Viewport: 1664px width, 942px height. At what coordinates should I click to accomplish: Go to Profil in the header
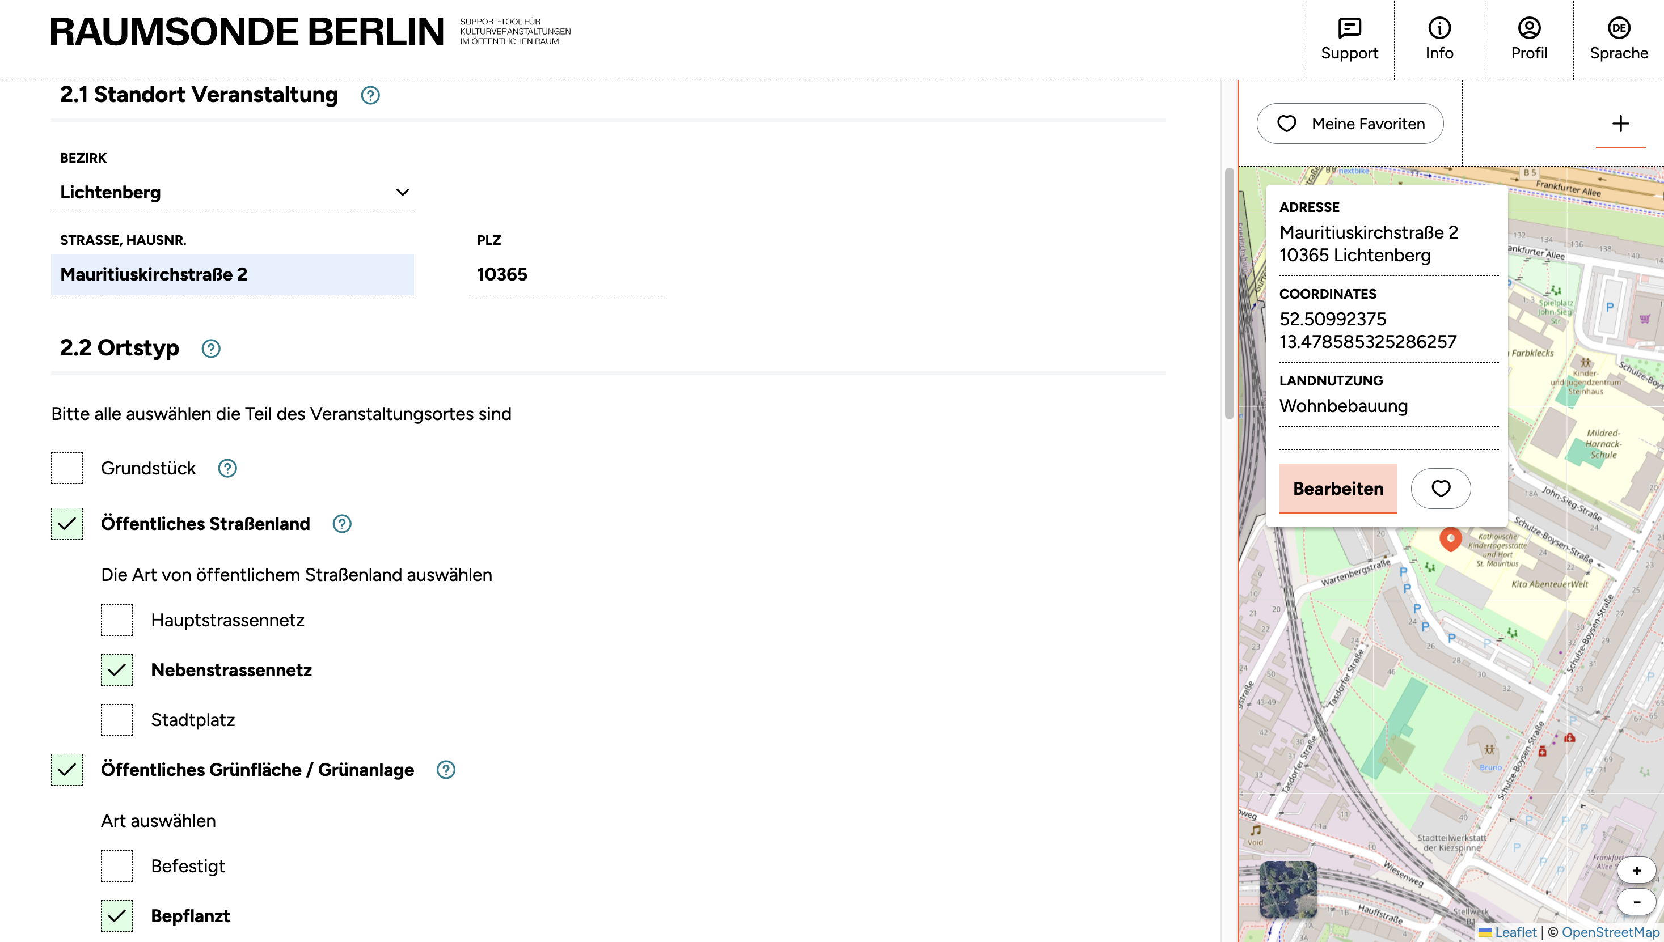[x=1528, y=39]
